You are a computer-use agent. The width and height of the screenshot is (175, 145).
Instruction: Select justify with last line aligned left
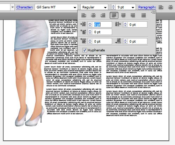[x=114, y=15]
